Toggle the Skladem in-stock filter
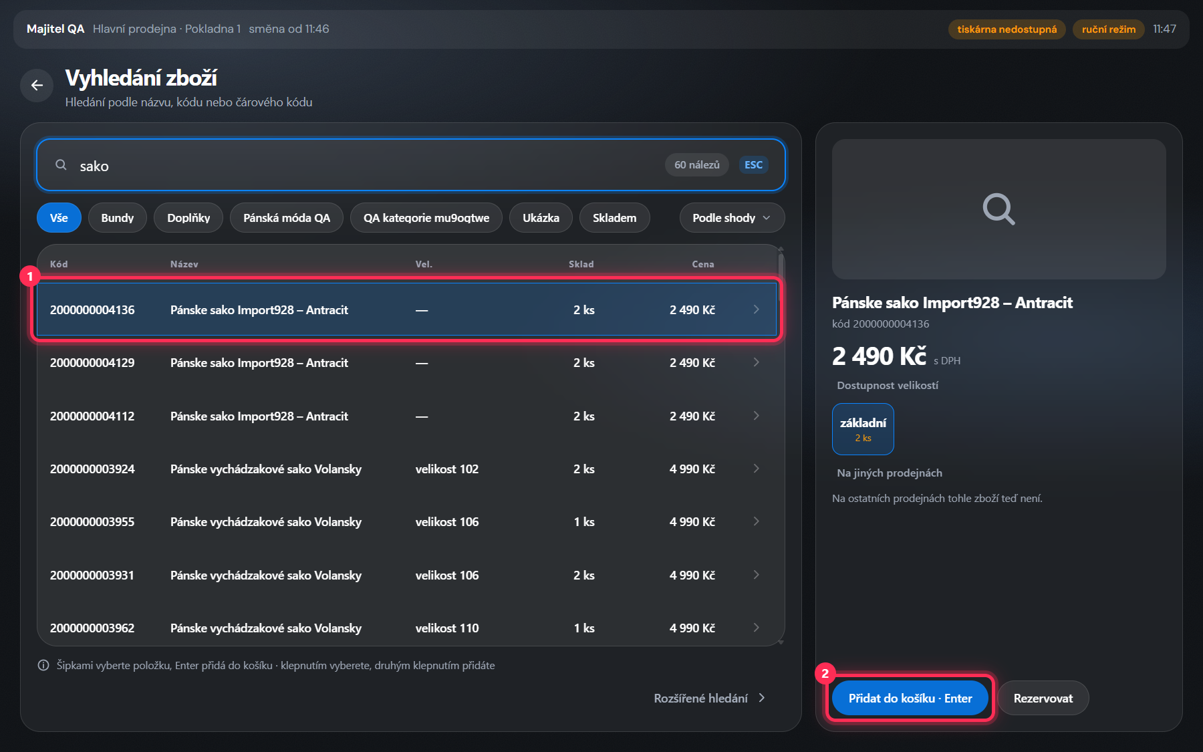 point(615,218)
